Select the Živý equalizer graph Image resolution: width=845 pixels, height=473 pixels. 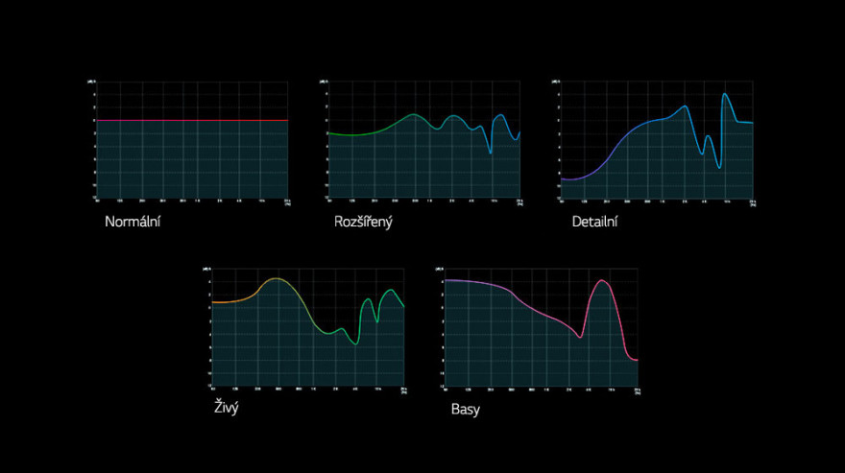[x=305, y=330]
